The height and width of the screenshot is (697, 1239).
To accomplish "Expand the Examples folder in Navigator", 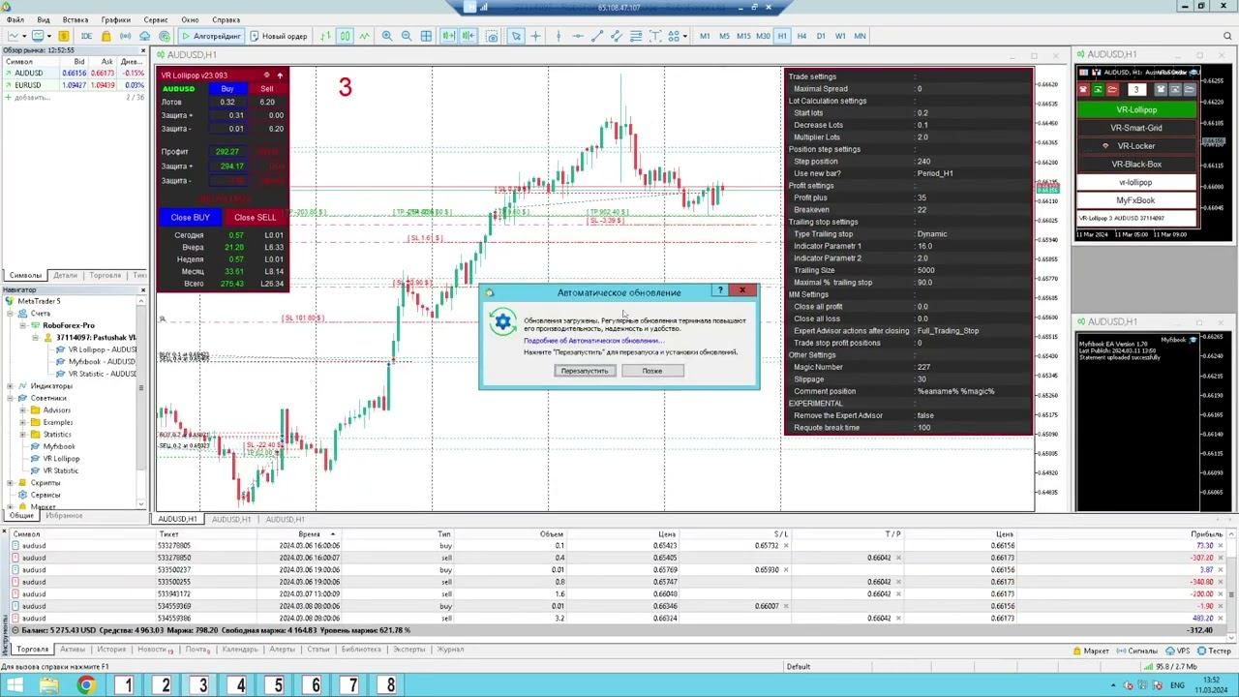I will point(21,422).
